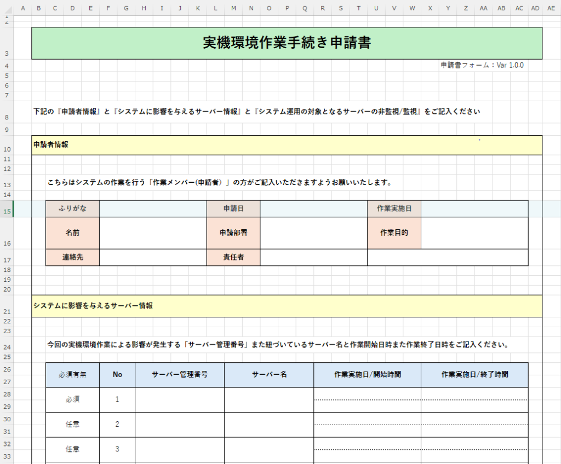Select the システムに影響を与えるサーバー情報 section header
The width and height of the screenshot is (561, 464).
(x=287, y=306)
